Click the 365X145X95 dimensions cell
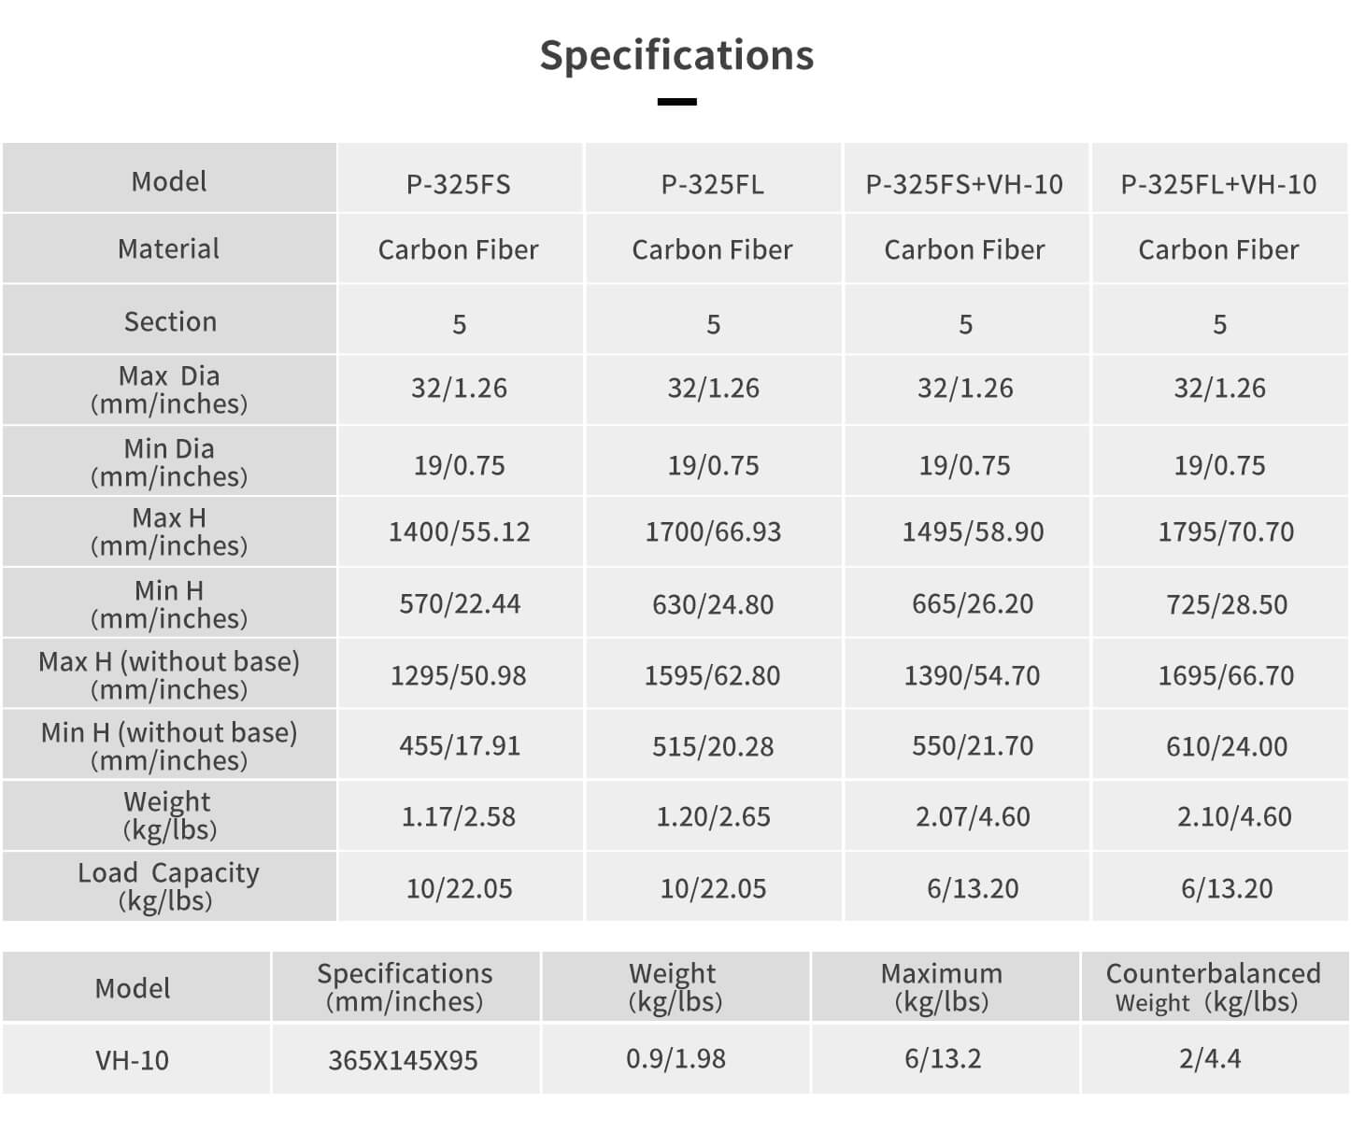Viewport: 1351px width, 1146px height. tap(403, 1060)
